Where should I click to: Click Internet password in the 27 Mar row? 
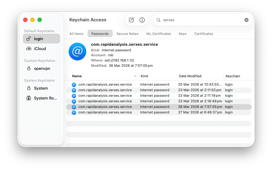pyautogui.click(x=154, y=112)
